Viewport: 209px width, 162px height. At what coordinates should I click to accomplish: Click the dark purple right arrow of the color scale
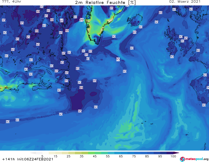pyautogui.click(x=176, y=153)
